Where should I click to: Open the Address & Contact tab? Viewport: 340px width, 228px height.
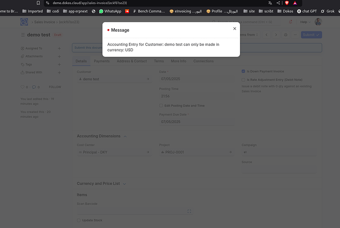click(x=132, y=61)
